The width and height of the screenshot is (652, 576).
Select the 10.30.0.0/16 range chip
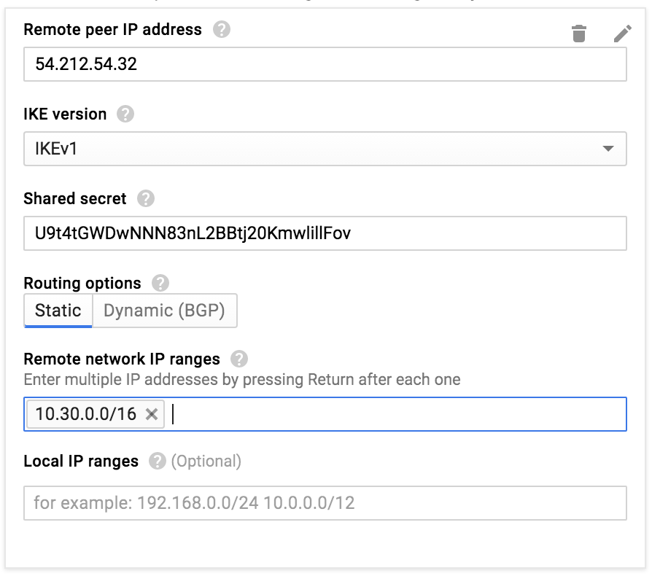pos(85,414)
